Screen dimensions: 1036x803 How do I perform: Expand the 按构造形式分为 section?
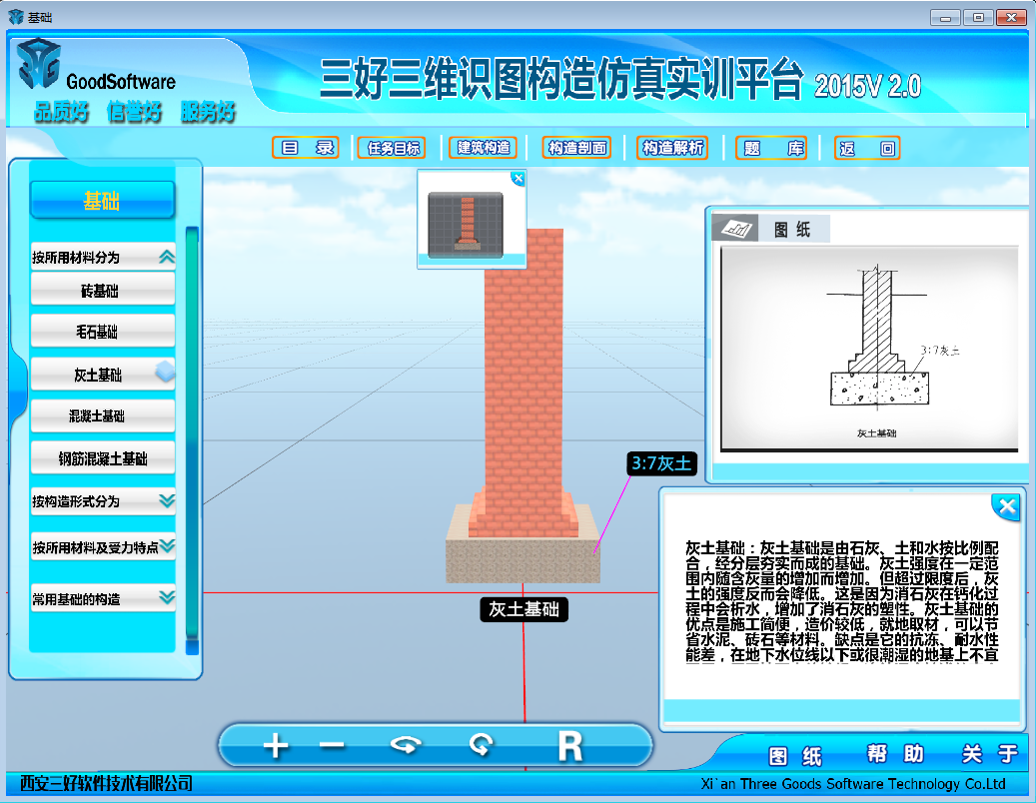[167, 500]
